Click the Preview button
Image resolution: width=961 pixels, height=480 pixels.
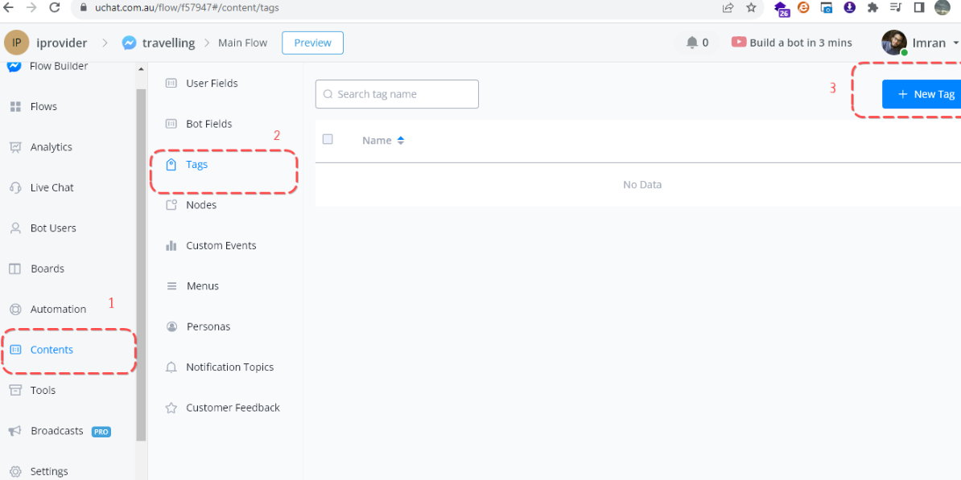[312, 43]
